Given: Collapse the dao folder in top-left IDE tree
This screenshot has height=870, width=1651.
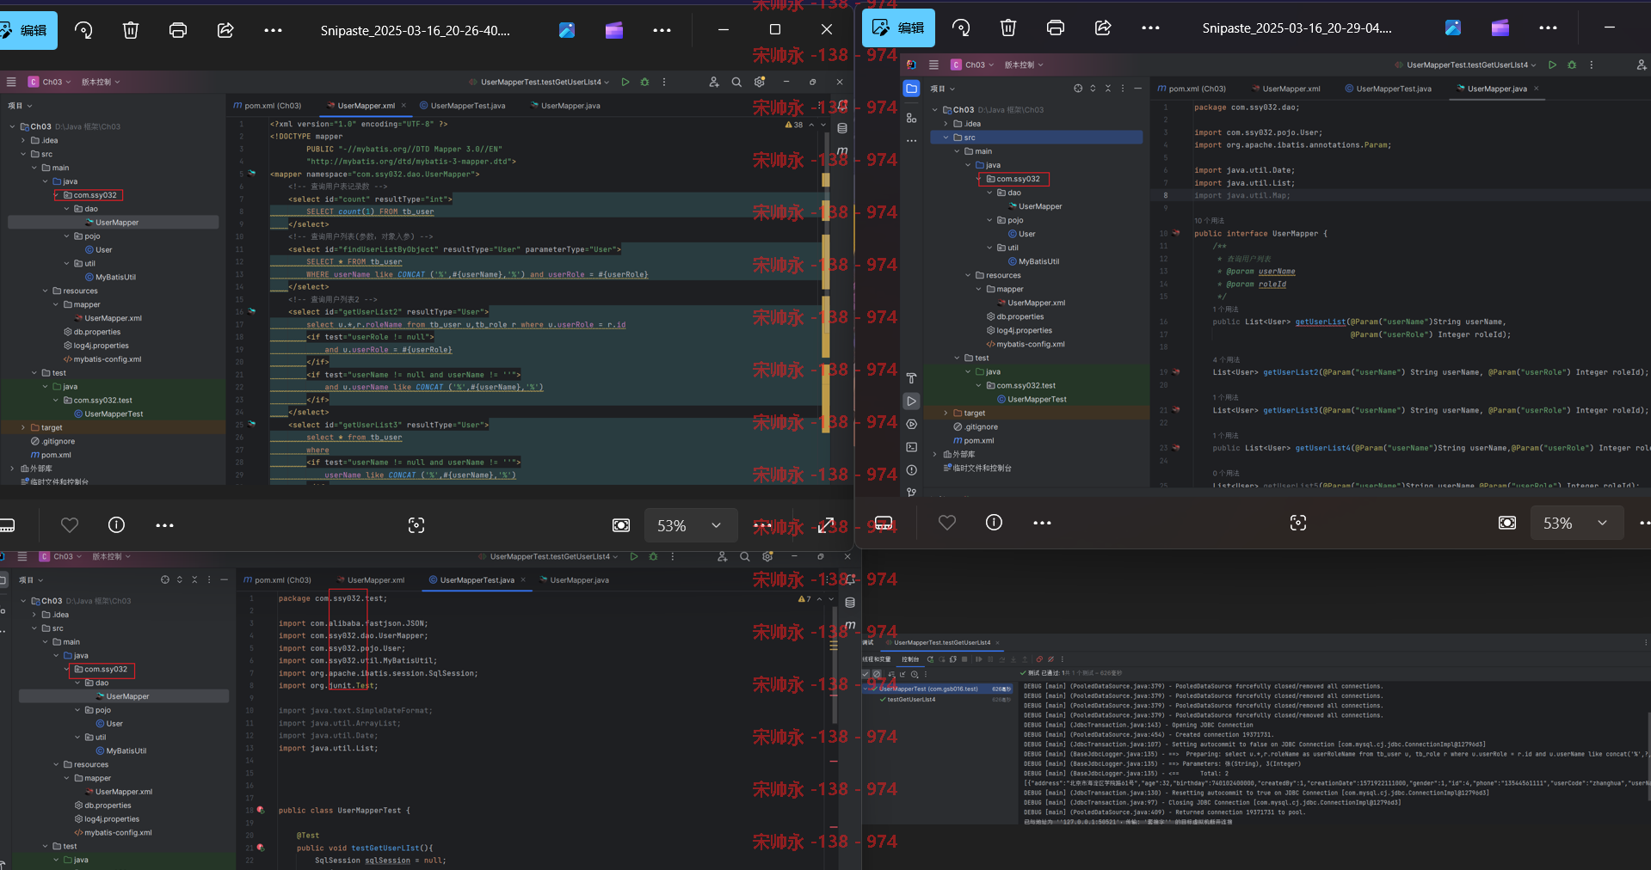Looking at the screenshot, I should coord(67,209).
